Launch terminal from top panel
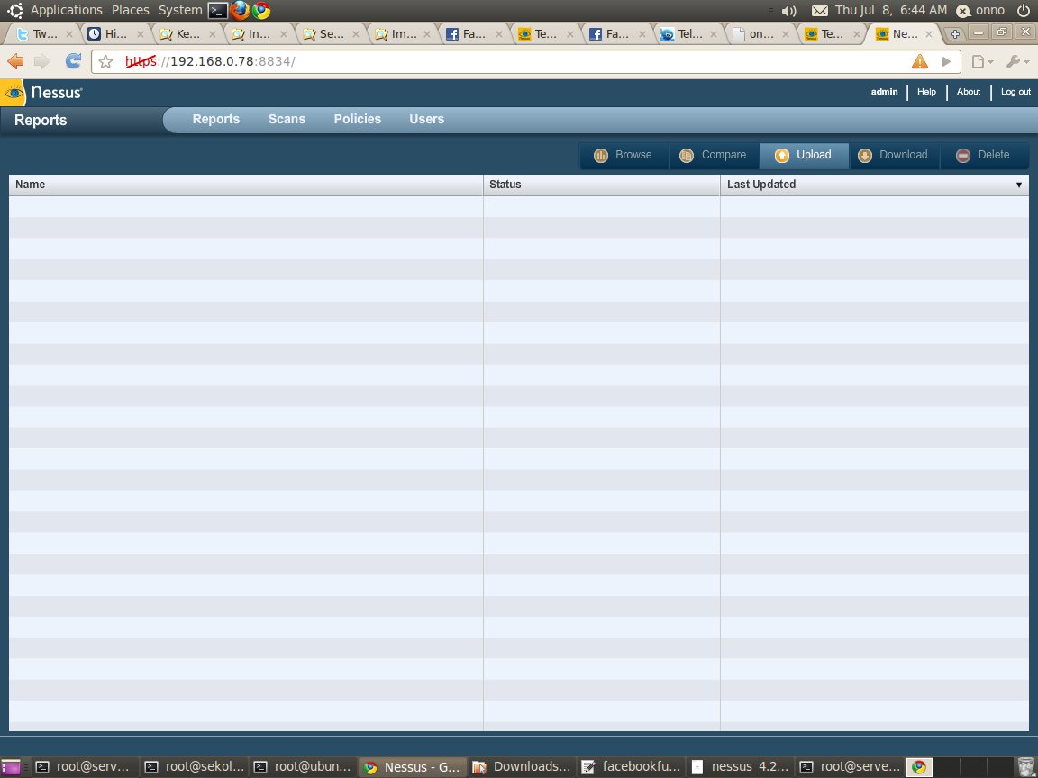1038x778 pixels. tap(218, 10)
